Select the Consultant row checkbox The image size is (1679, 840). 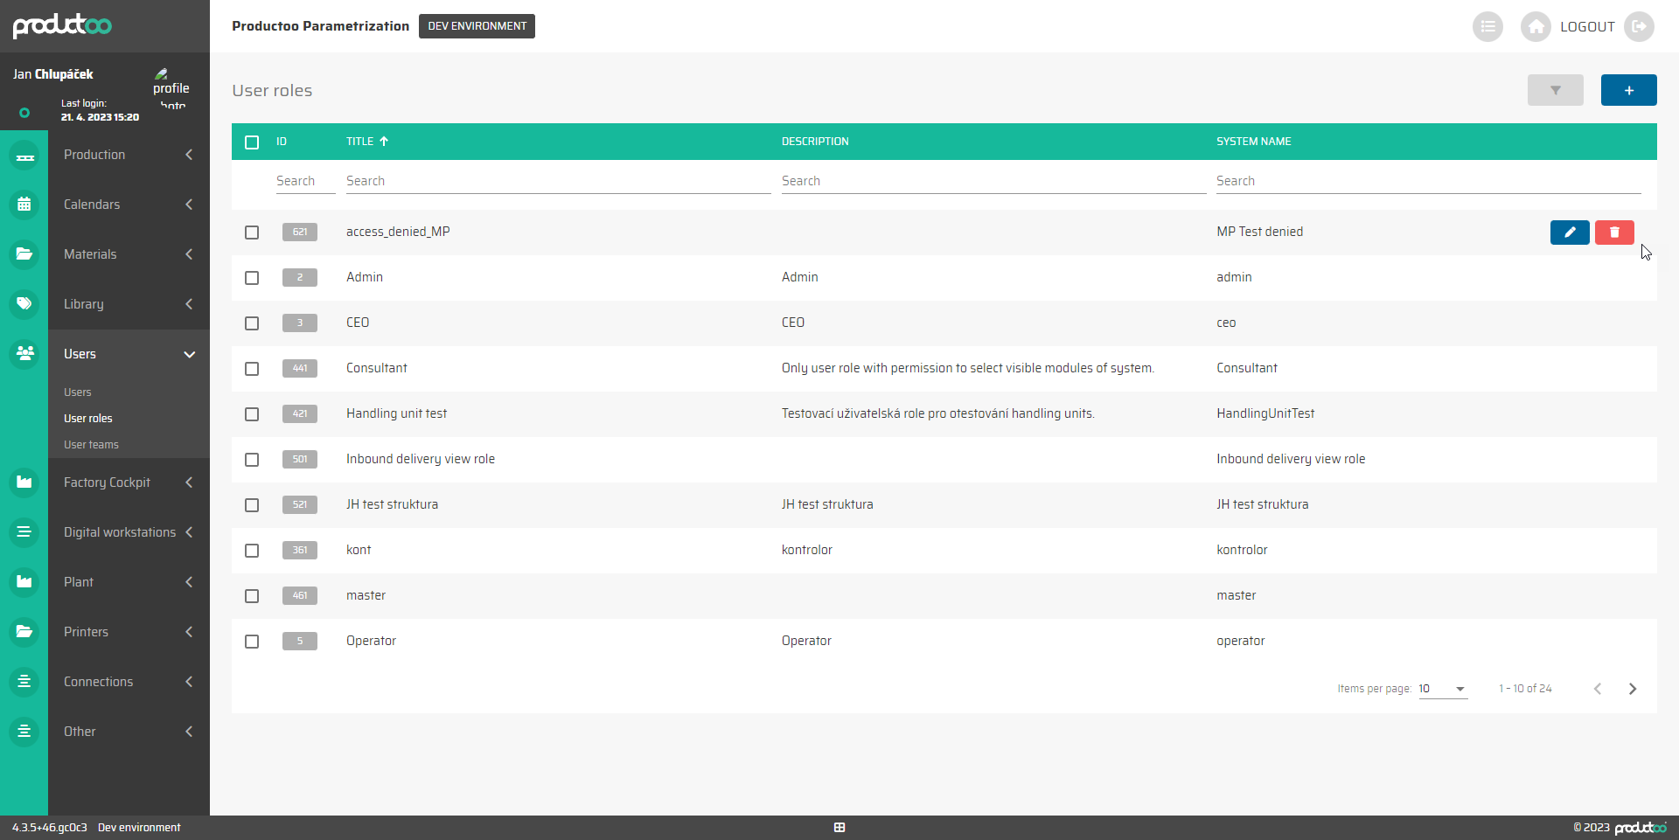point(252,369)
